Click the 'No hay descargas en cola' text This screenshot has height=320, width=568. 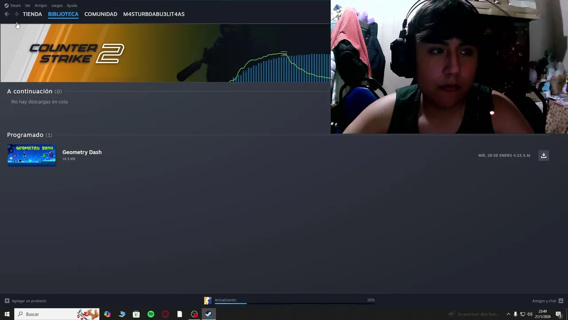[x=39, y=102]
